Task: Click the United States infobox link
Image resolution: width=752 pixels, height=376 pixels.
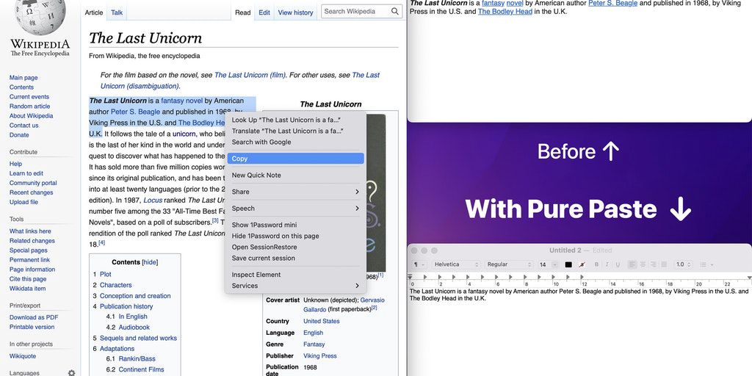Action: (322, 322)
